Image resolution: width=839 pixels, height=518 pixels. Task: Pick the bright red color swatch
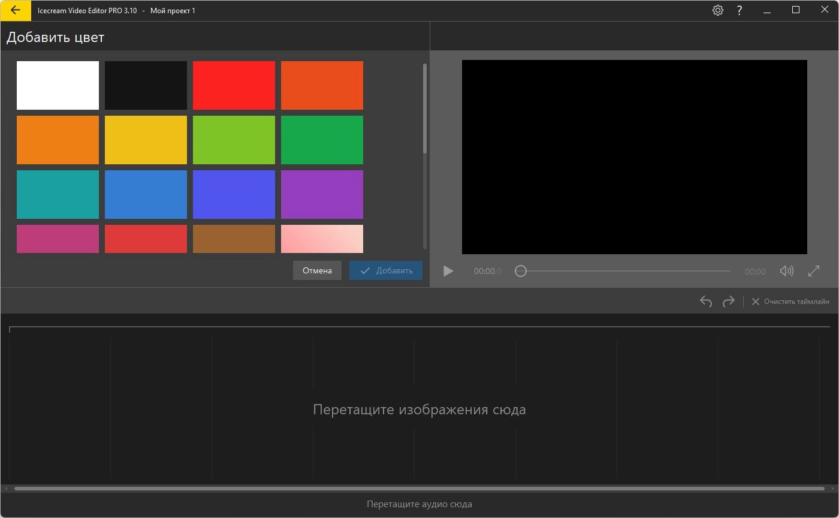(234, 85)
